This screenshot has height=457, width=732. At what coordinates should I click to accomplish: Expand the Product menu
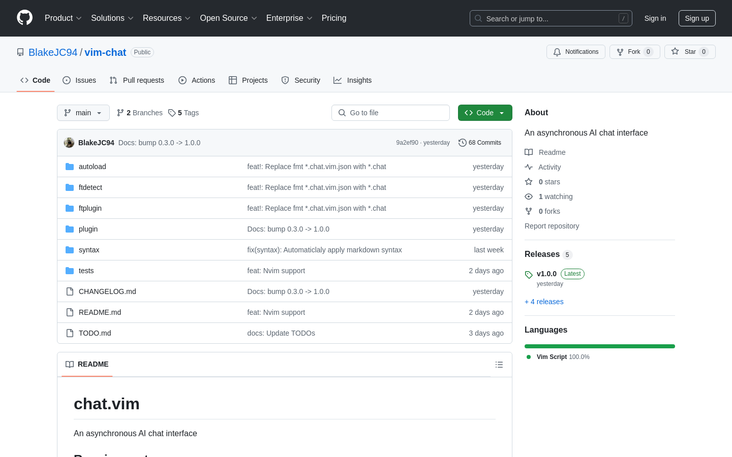63,18
